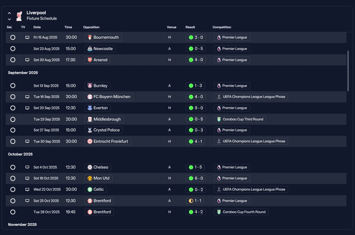Click the up chevron beside Liverpool

pos(9,13)
